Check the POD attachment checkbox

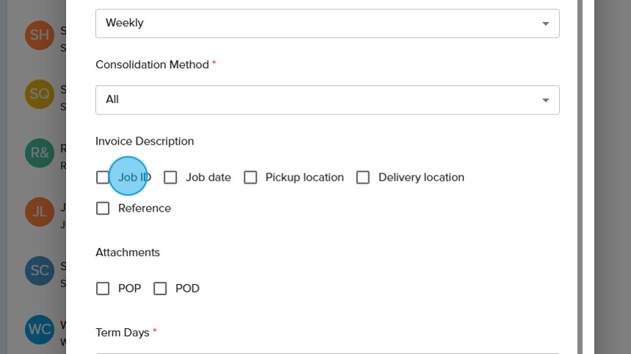click(160, 289)
